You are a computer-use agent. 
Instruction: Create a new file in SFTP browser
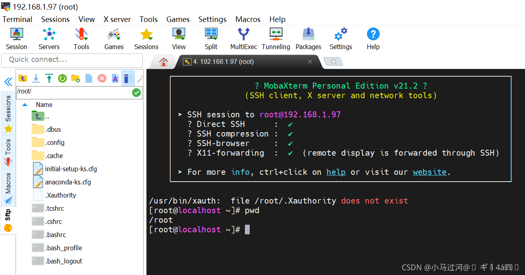(x=89, y=78)
